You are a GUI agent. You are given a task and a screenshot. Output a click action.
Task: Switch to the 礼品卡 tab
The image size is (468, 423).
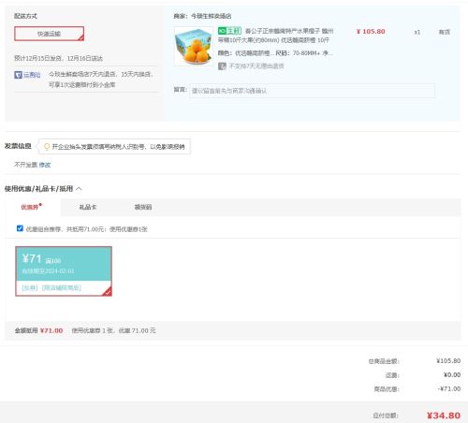click(88, 207)
